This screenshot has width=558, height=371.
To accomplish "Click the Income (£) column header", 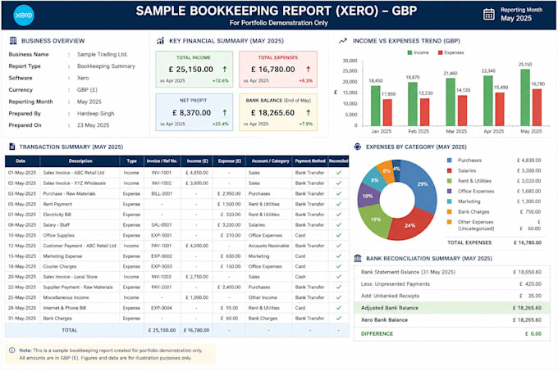I will coord(197,161).
